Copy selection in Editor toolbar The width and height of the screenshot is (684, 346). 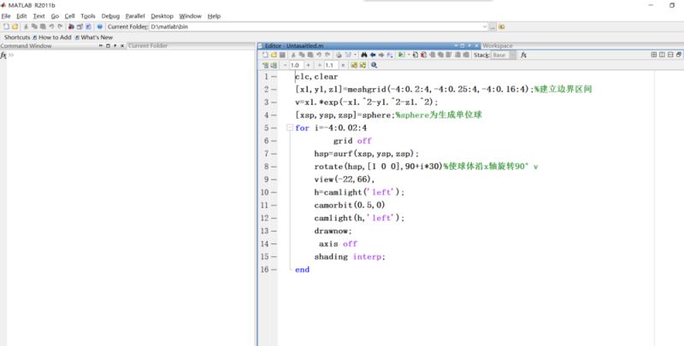(302, 55)
